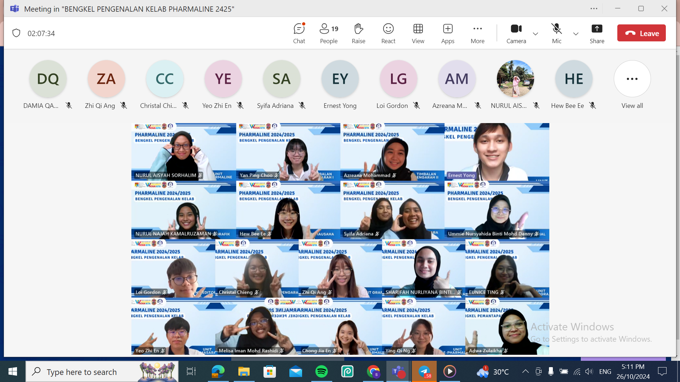This screenshot has width=680, height=382.
Task: Show hidden system tray icons chevron
Action: click(526, 371)
